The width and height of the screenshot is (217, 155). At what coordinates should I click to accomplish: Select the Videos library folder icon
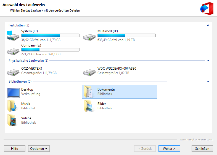tap(12, 120)
